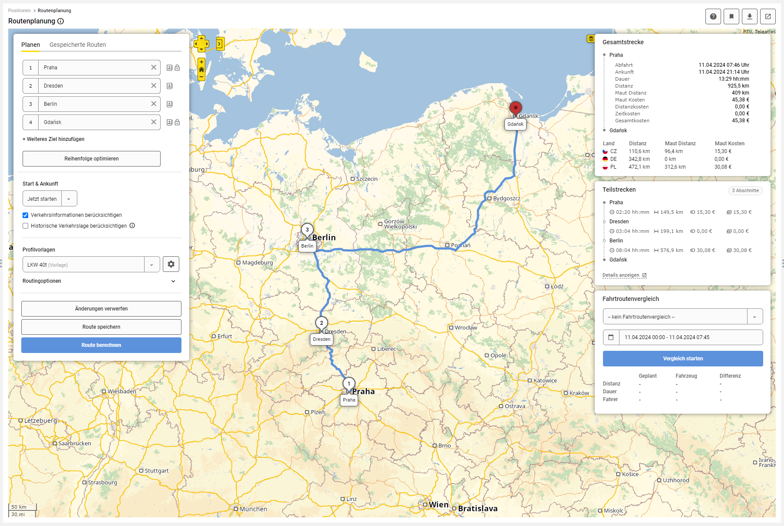
Task: Zoom out with yellow minus button
Action: tap(201, 77)
